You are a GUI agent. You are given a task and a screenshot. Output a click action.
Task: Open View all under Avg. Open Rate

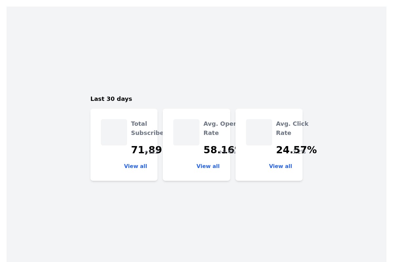click(x=208, y=166)
